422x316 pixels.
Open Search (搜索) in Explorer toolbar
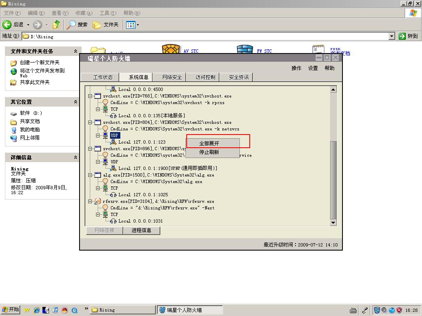[77, 25]
